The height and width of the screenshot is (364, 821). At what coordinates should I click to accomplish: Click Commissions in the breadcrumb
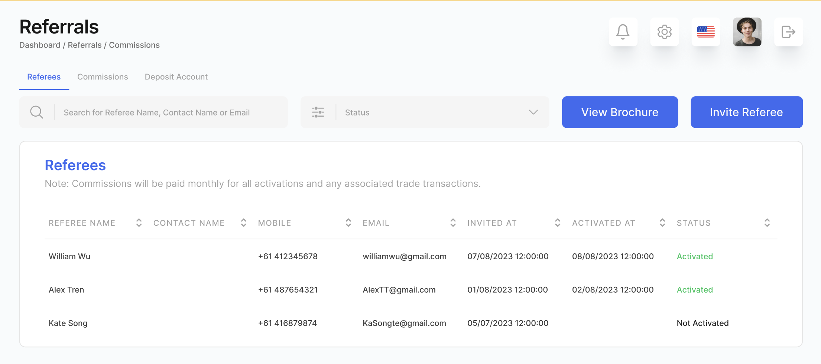pos(134,45)
